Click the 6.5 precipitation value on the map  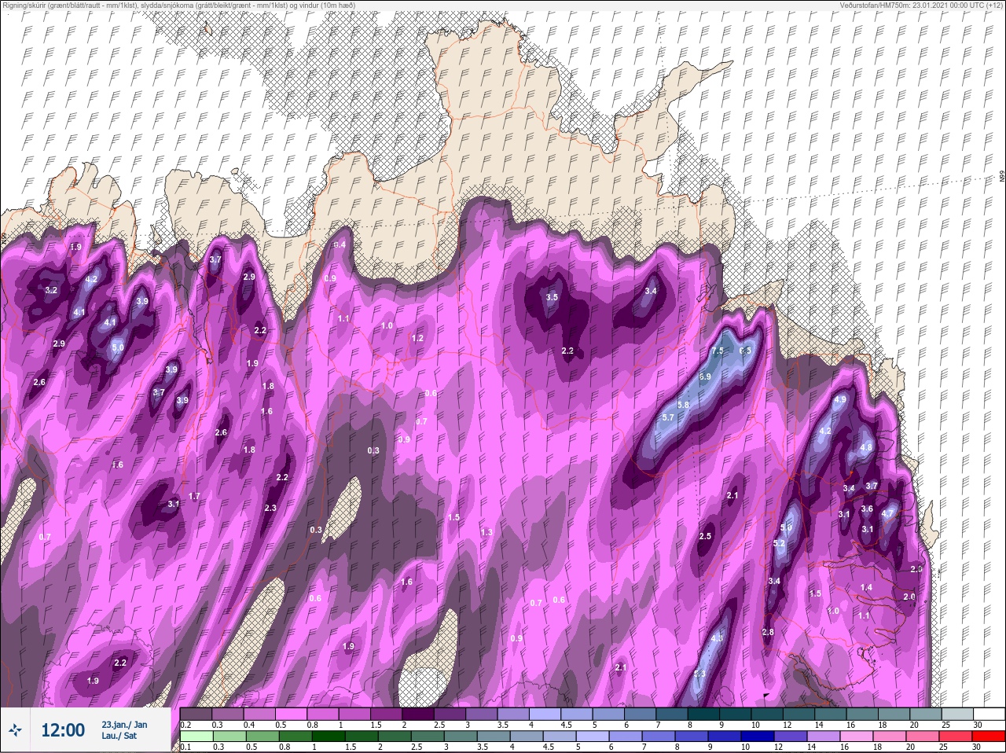click(x=746, y=351)
